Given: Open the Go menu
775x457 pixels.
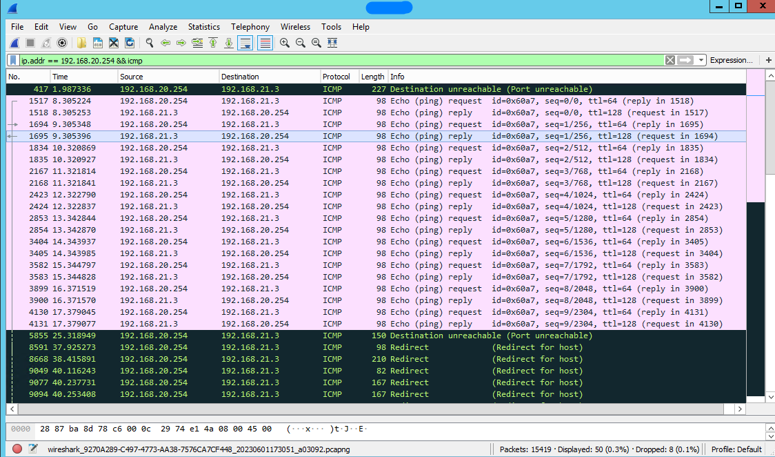Looking at the screenshot, I should (93, 27).
